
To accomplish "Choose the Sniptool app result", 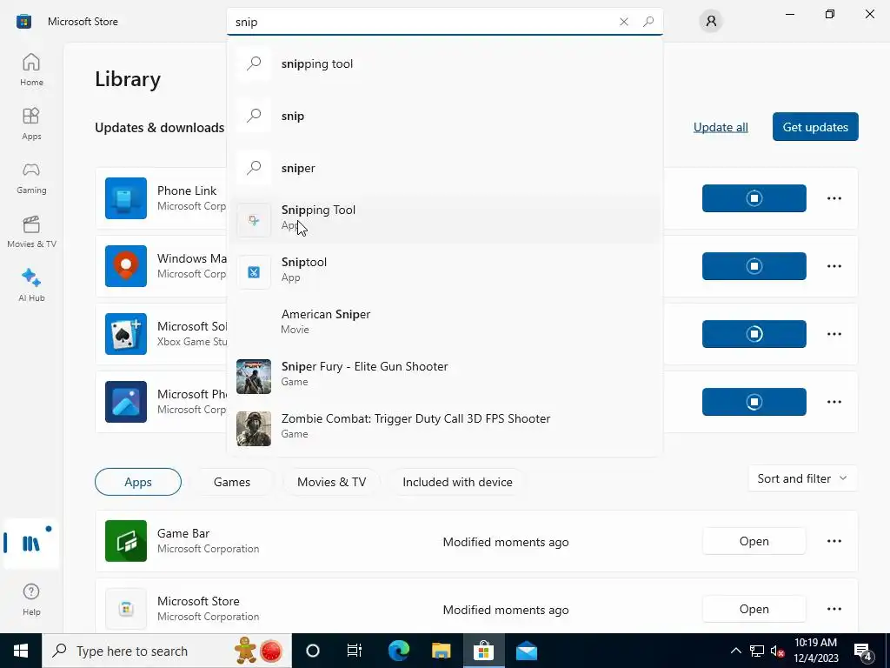I will point(444,272).
